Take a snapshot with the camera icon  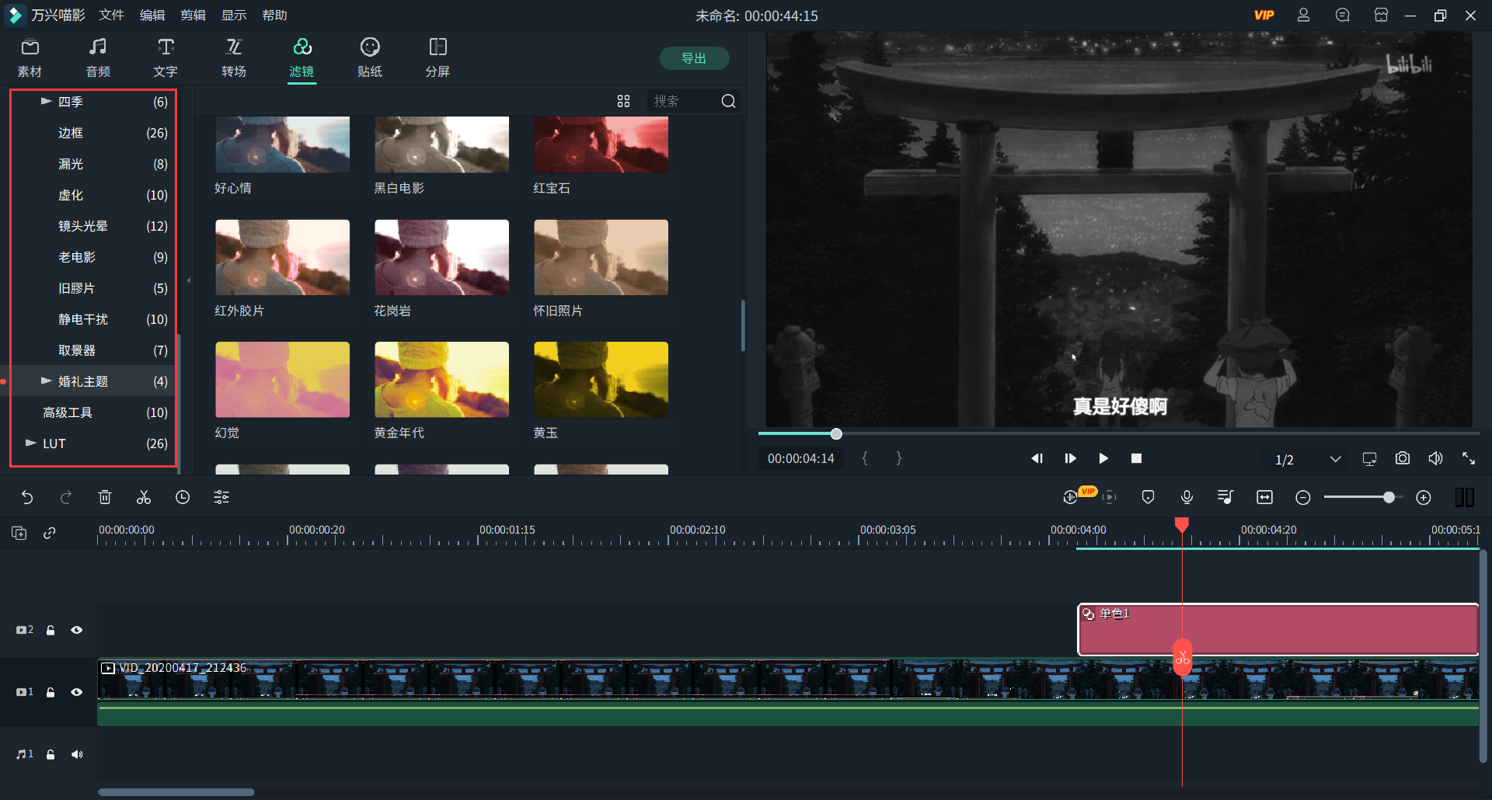[x=1402, y=458]
